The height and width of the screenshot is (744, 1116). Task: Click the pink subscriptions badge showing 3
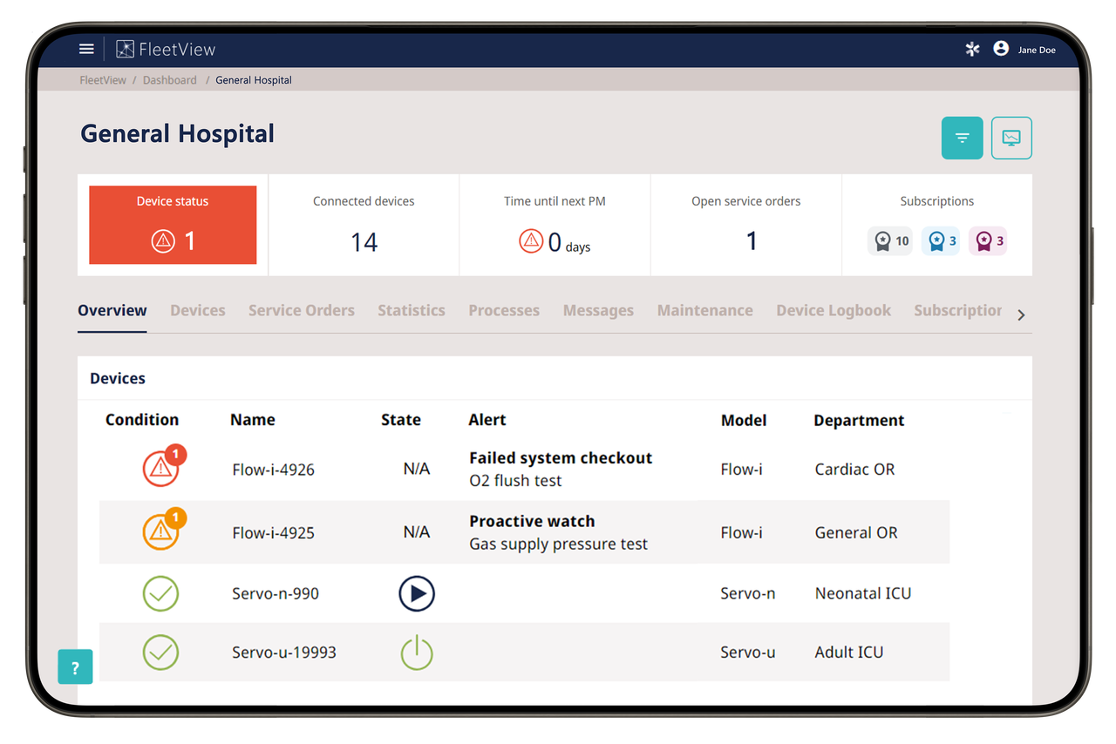tap(988, 240)
